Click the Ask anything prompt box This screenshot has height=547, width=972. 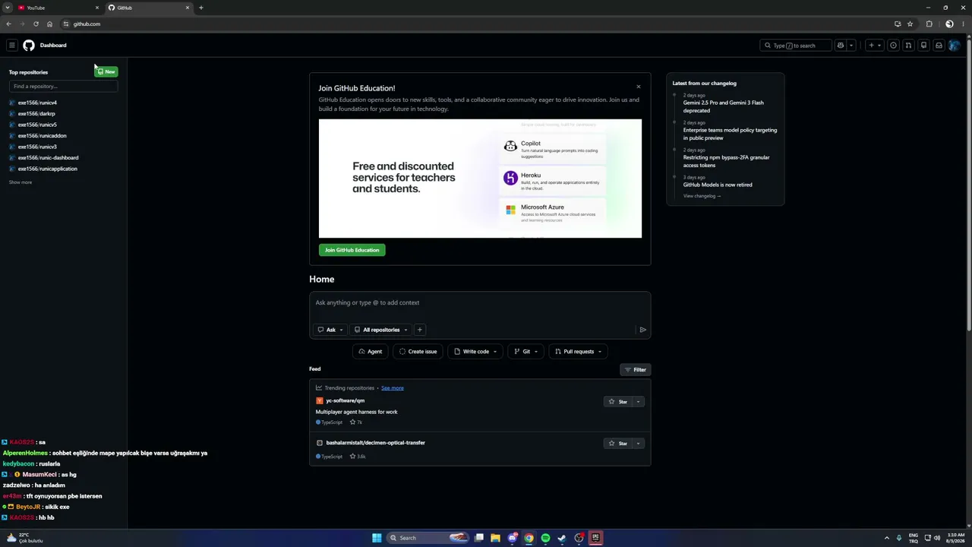point(480,303)
